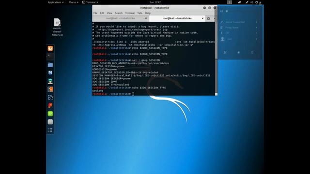Click the GNOME_DESKTOP_SESSION_ID line

pos(125,72)
